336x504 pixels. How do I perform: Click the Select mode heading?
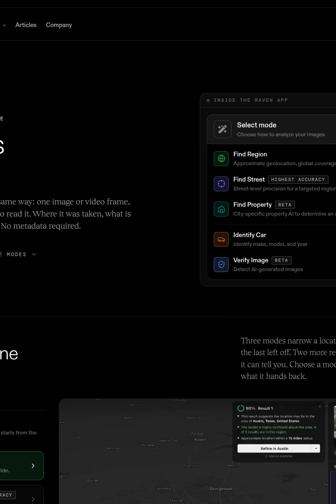click(x=257, y=125)
